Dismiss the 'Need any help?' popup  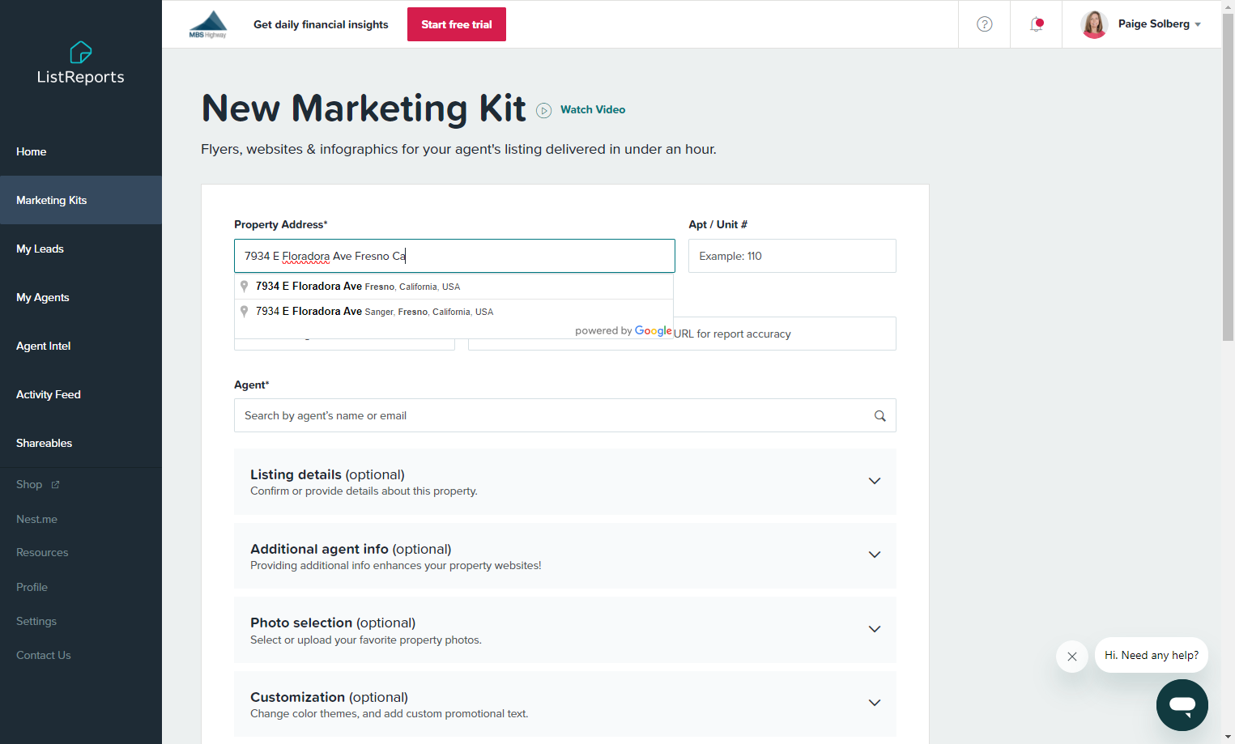(x=1071, y=657)
